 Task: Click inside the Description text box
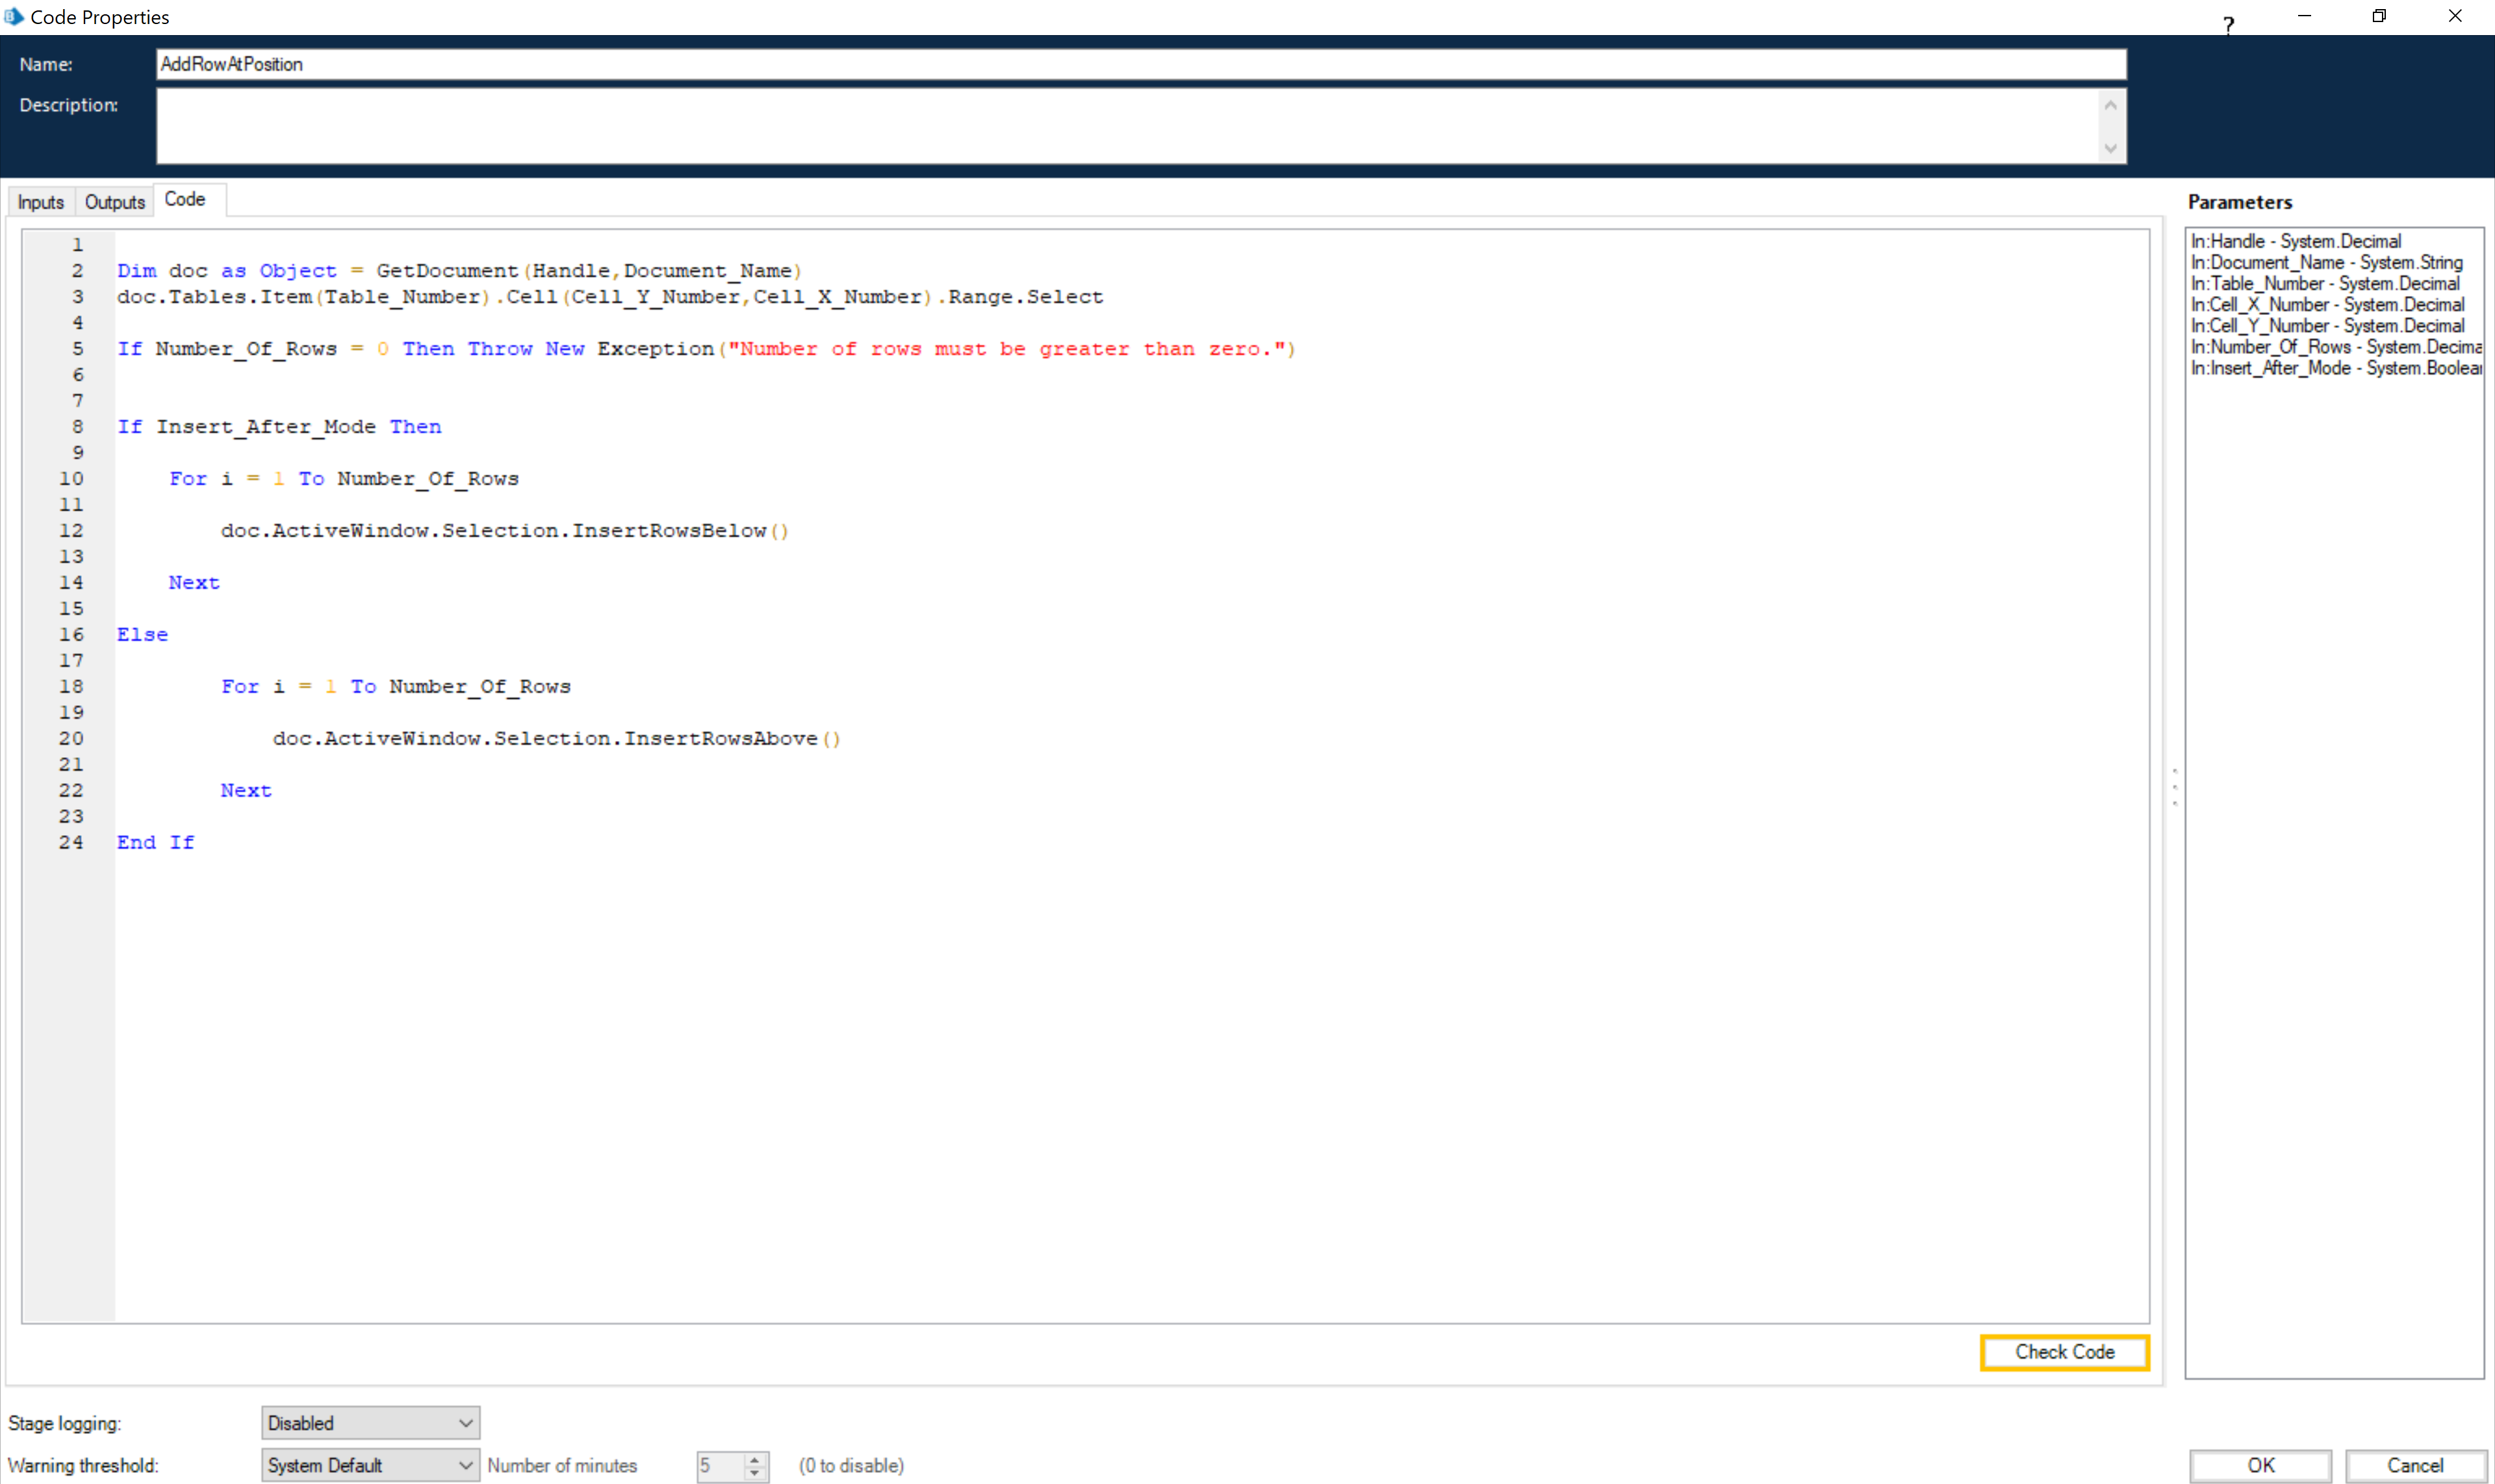[1127, 126]
